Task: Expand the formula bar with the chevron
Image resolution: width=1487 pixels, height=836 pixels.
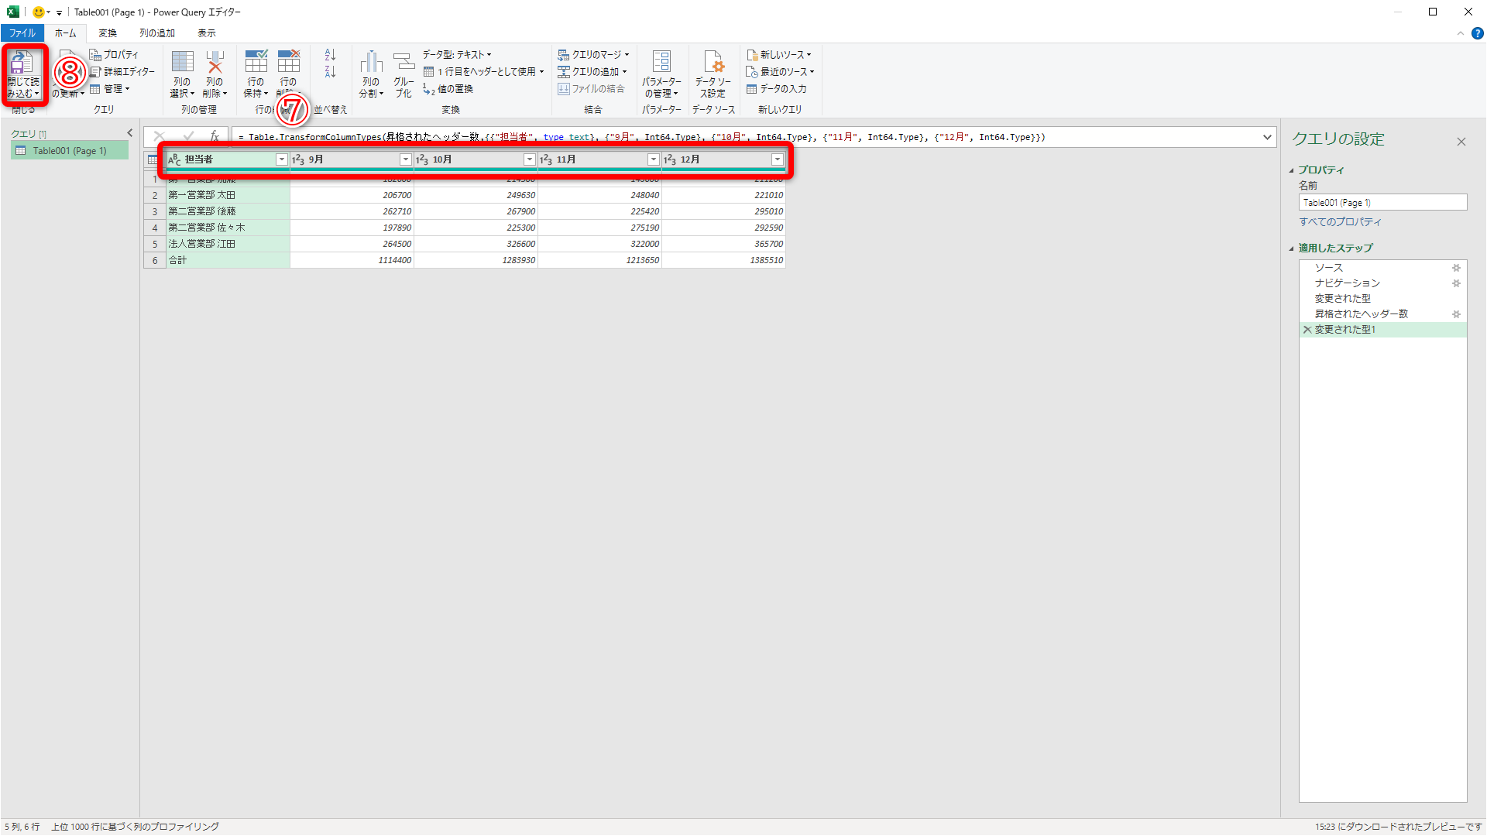Action: click(1267, 137)
